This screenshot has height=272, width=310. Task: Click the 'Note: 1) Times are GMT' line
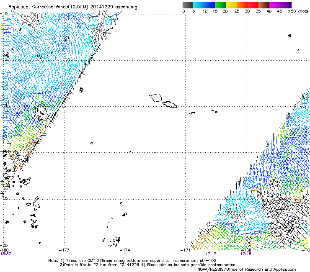pyautogui.click(x=132, y=261)
